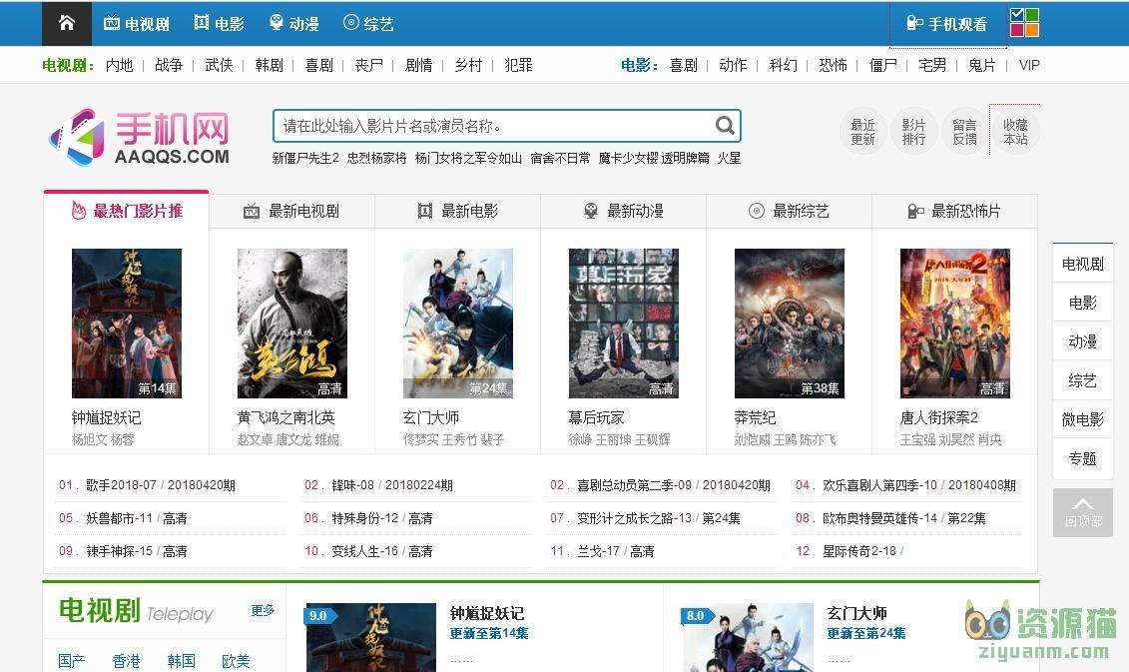Viewport: 1129px width, 672px height.
Task: Open 电视剧 in top navigation bar
Action: (x=137, y=24)
